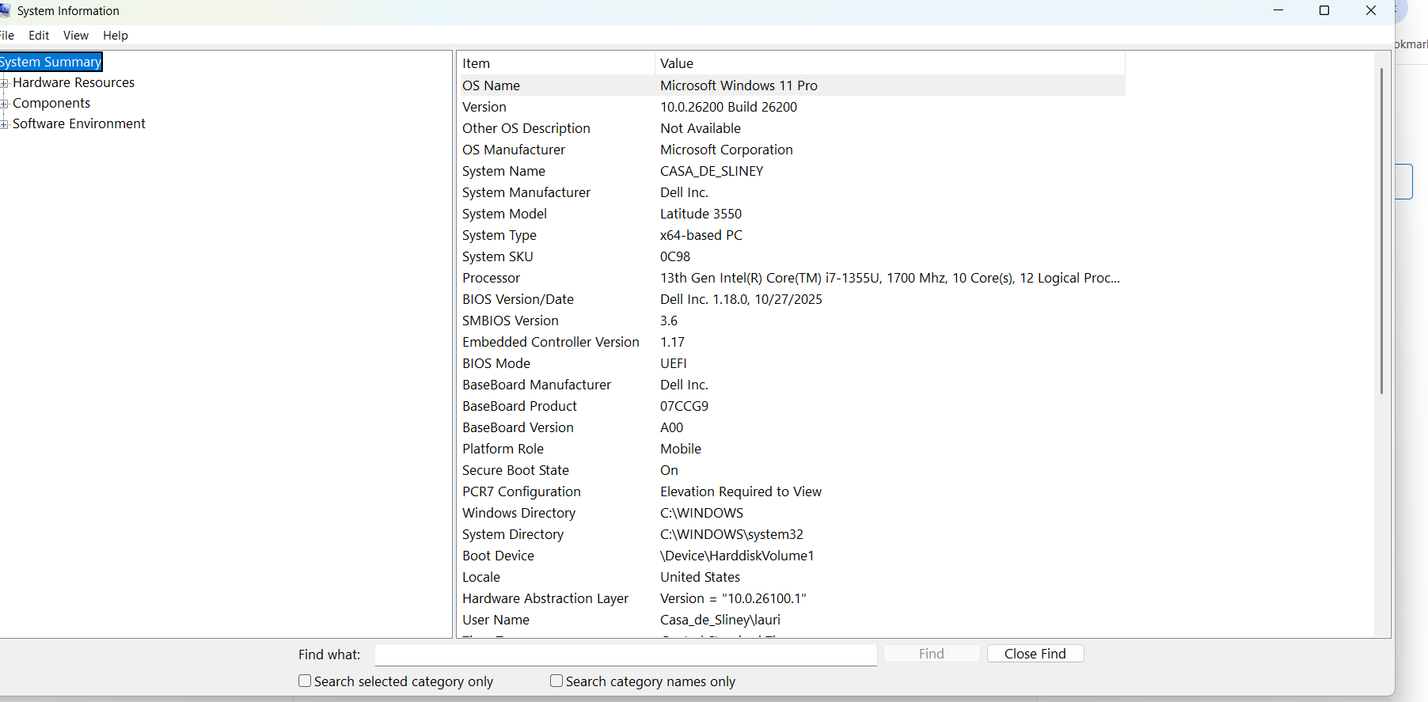
Task: Click the UEFI value
Action: (x=674, y=363)
